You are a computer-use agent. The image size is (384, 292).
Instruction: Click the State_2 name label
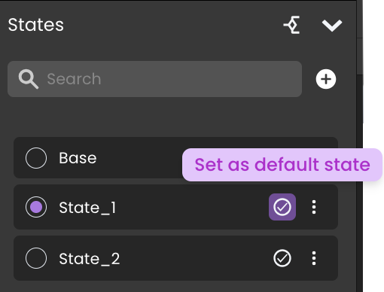click(x=90, y=259)
